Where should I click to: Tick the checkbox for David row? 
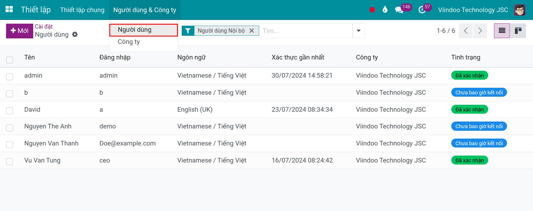pyautogui.click(x=10, y=111)
